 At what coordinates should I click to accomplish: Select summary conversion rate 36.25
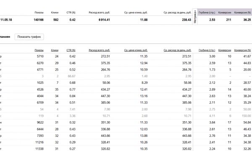pyautogui.click(x=247, y=20)
